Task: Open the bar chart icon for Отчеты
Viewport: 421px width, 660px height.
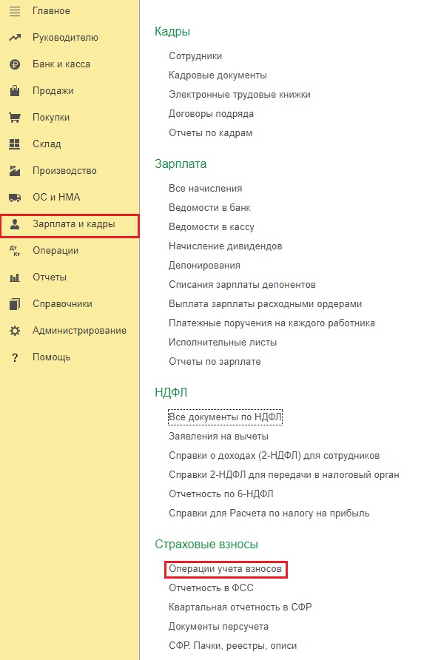Action: tap(15, 277)
